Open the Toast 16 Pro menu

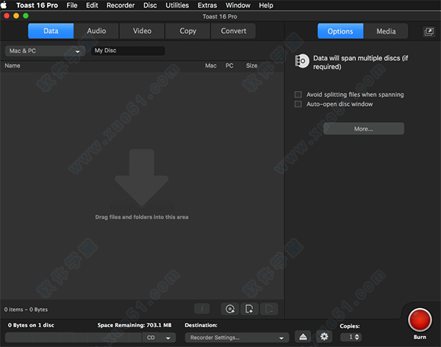click(37, 5)
